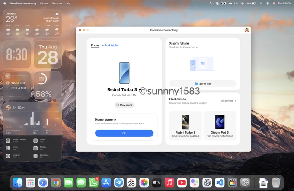Screen dimensions: 294x191
Task: Open the Help menu
Action: 68,3
